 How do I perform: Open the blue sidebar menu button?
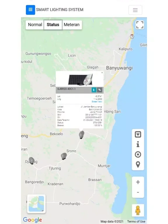[x=30, y=10]
